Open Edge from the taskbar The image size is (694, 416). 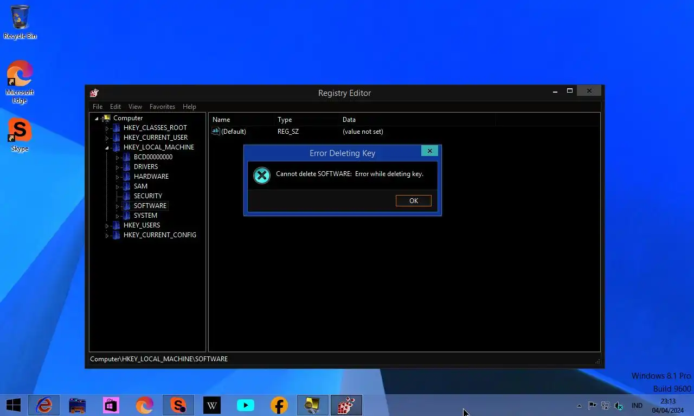point(145,405)
